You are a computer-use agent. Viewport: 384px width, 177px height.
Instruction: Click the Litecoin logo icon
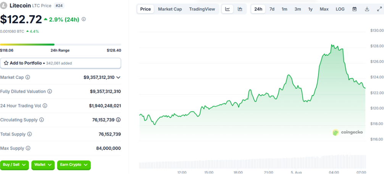(4, 5)
